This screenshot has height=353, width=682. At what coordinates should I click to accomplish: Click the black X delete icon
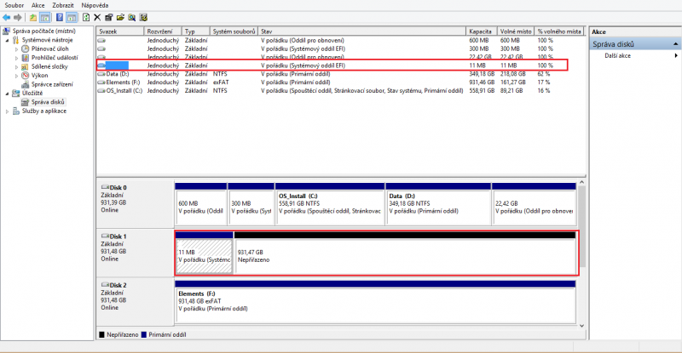(x=97, y=17)
